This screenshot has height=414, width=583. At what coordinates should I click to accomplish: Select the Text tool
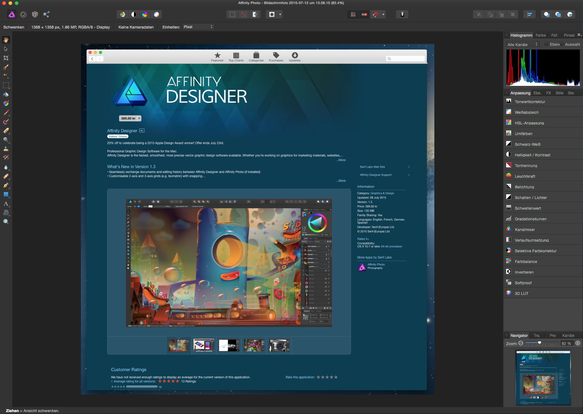pos(6,203)
